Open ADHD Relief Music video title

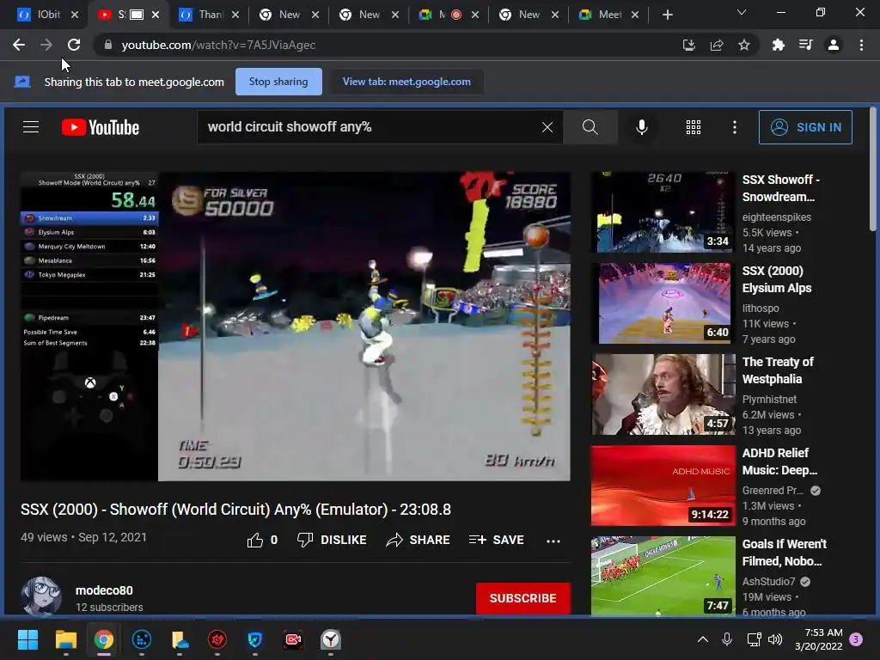(x=779, y=461)
